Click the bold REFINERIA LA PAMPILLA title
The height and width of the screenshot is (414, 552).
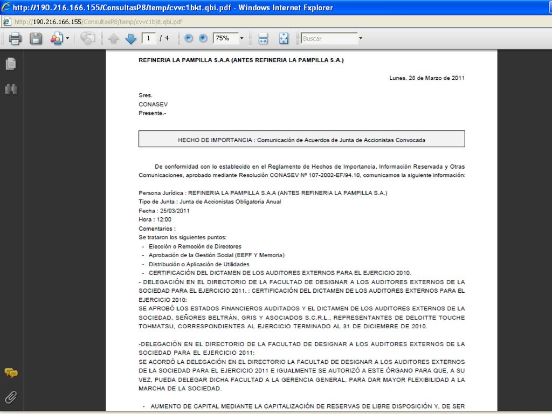coord(241,60)
